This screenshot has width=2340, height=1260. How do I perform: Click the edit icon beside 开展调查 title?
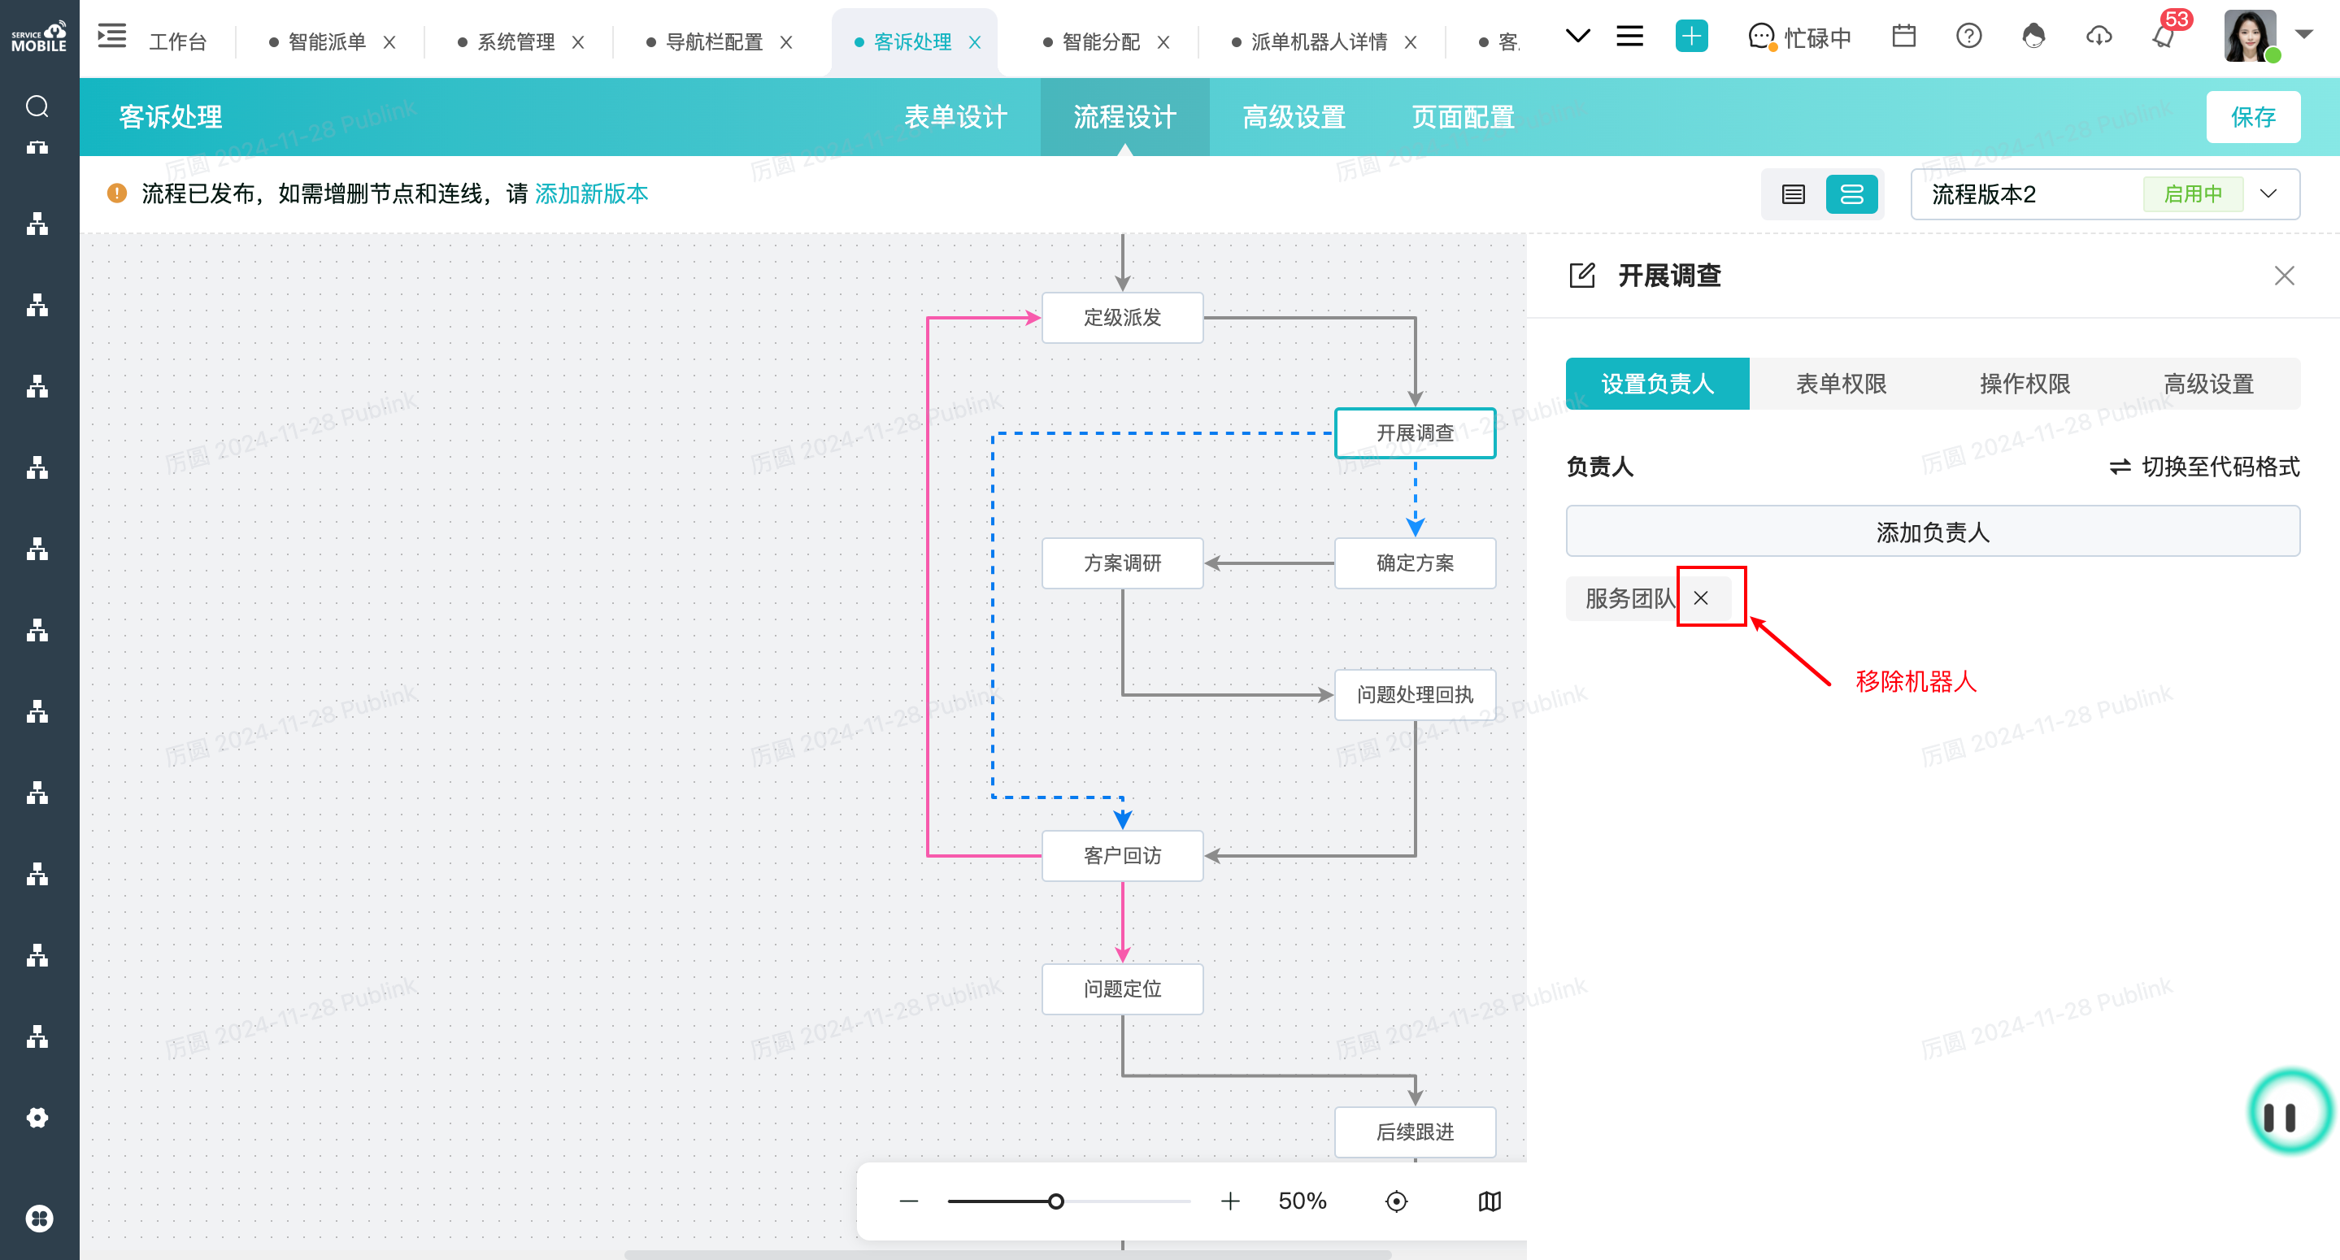(1581, 276)
